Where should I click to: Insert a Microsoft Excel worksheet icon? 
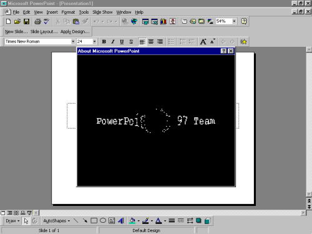click(x=154, y=21)
